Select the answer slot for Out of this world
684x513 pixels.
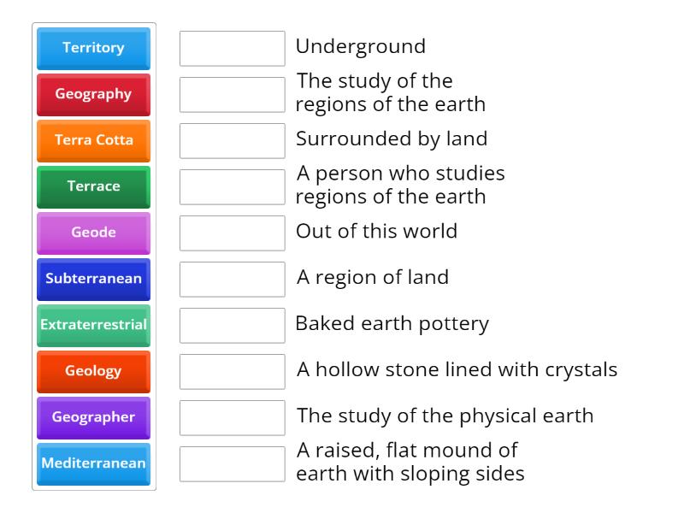click(x=232, y=233)
